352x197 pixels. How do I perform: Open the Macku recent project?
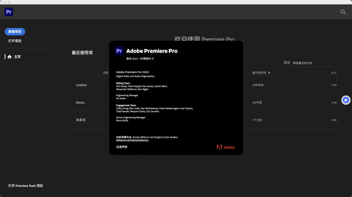point(80,102)
